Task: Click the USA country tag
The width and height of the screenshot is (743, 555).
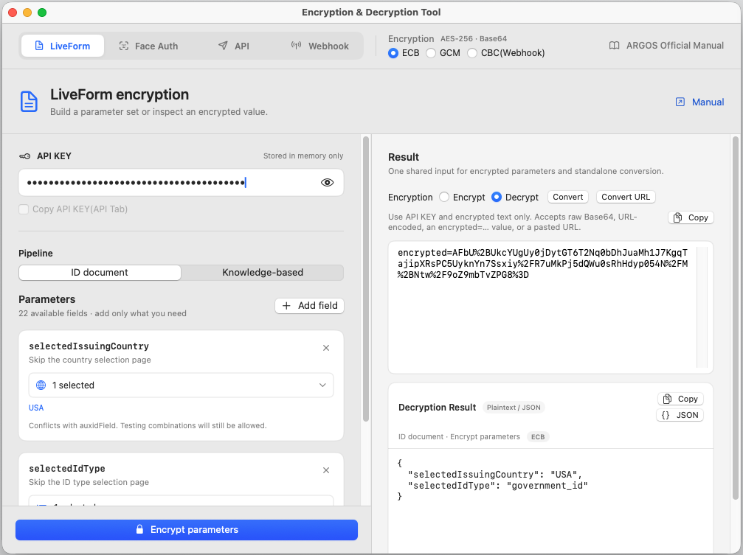Action: click(x=36, y=408)
